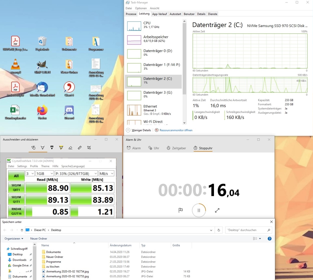
Task: Select the VLC sunimp3 desktop icon
Action: [15, 66]
